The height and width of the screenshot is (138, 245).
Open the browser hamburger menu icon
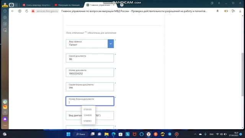click(x=219, y=3)
